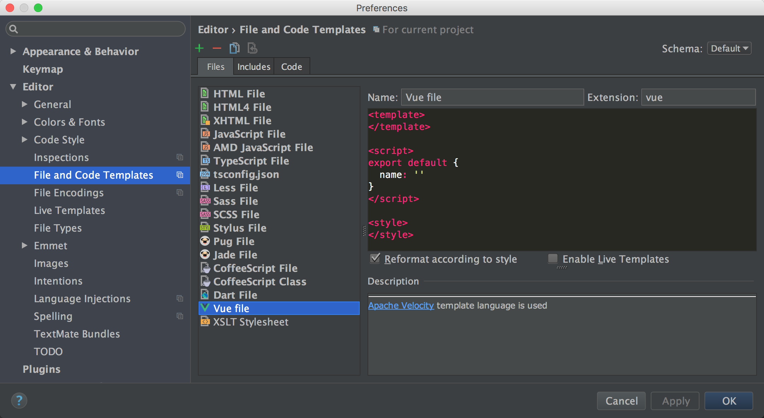Select the TypeScript File template icon
The width and height of the screenshot is (764, 418).
tap(205, 160)
